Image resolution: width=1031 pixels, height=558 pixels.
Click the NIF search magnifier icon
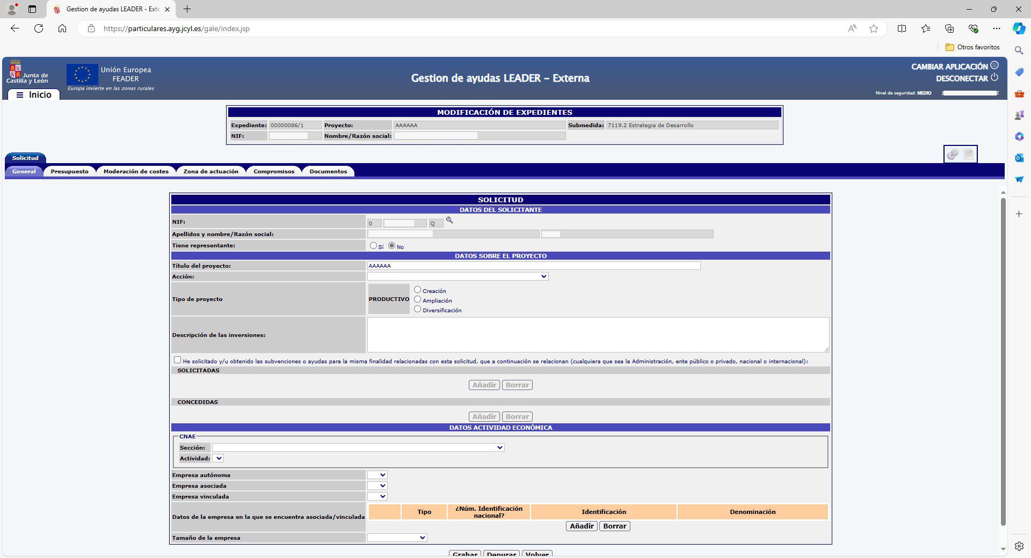(449, 221)
